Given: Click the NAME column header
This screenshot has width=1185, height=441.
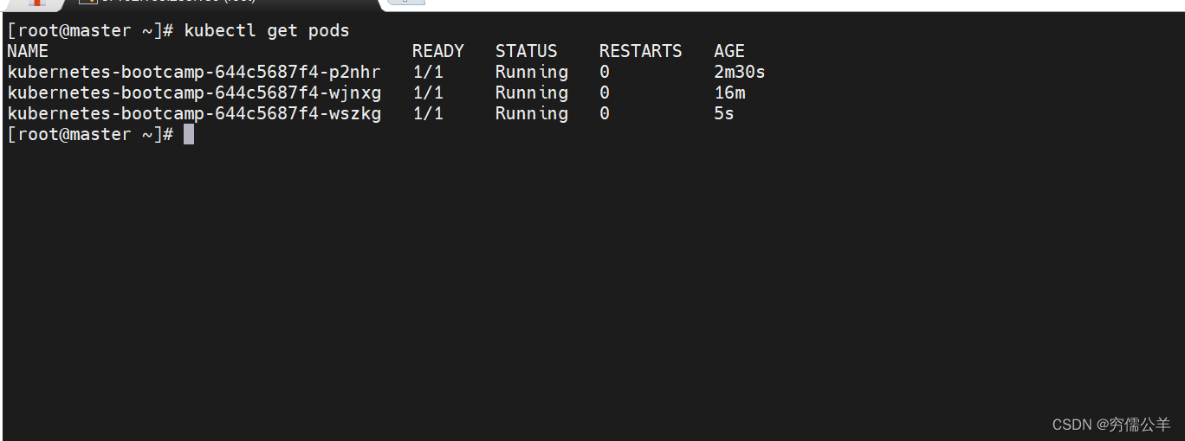Looking at the screenshot, I should click(28, 51).
